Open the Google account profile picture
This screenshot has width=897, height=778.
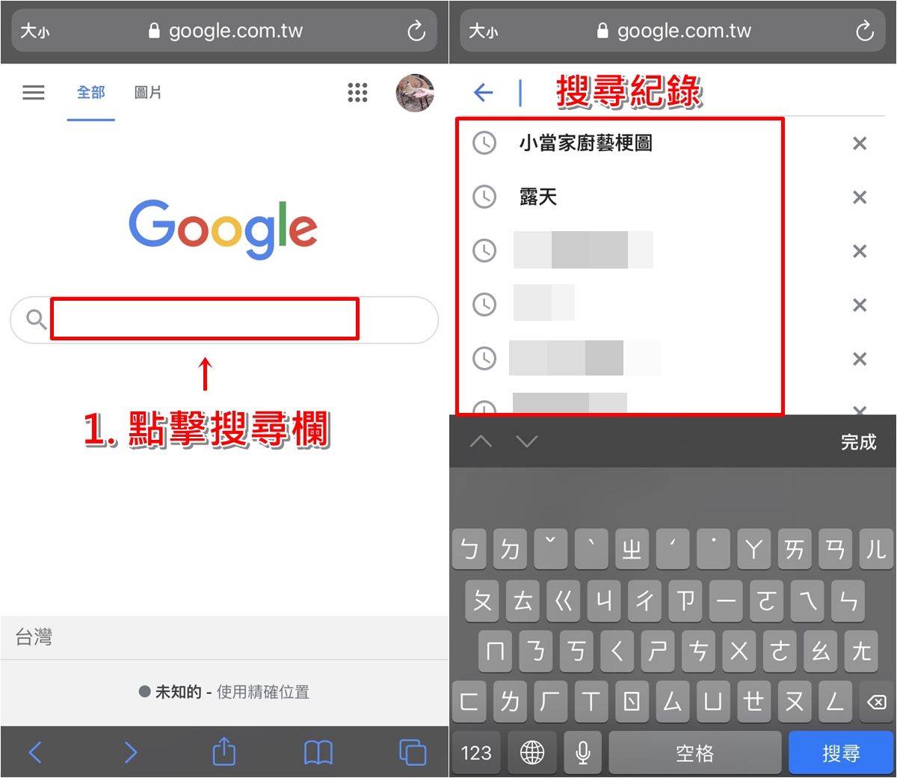click(x=415, y=93)
